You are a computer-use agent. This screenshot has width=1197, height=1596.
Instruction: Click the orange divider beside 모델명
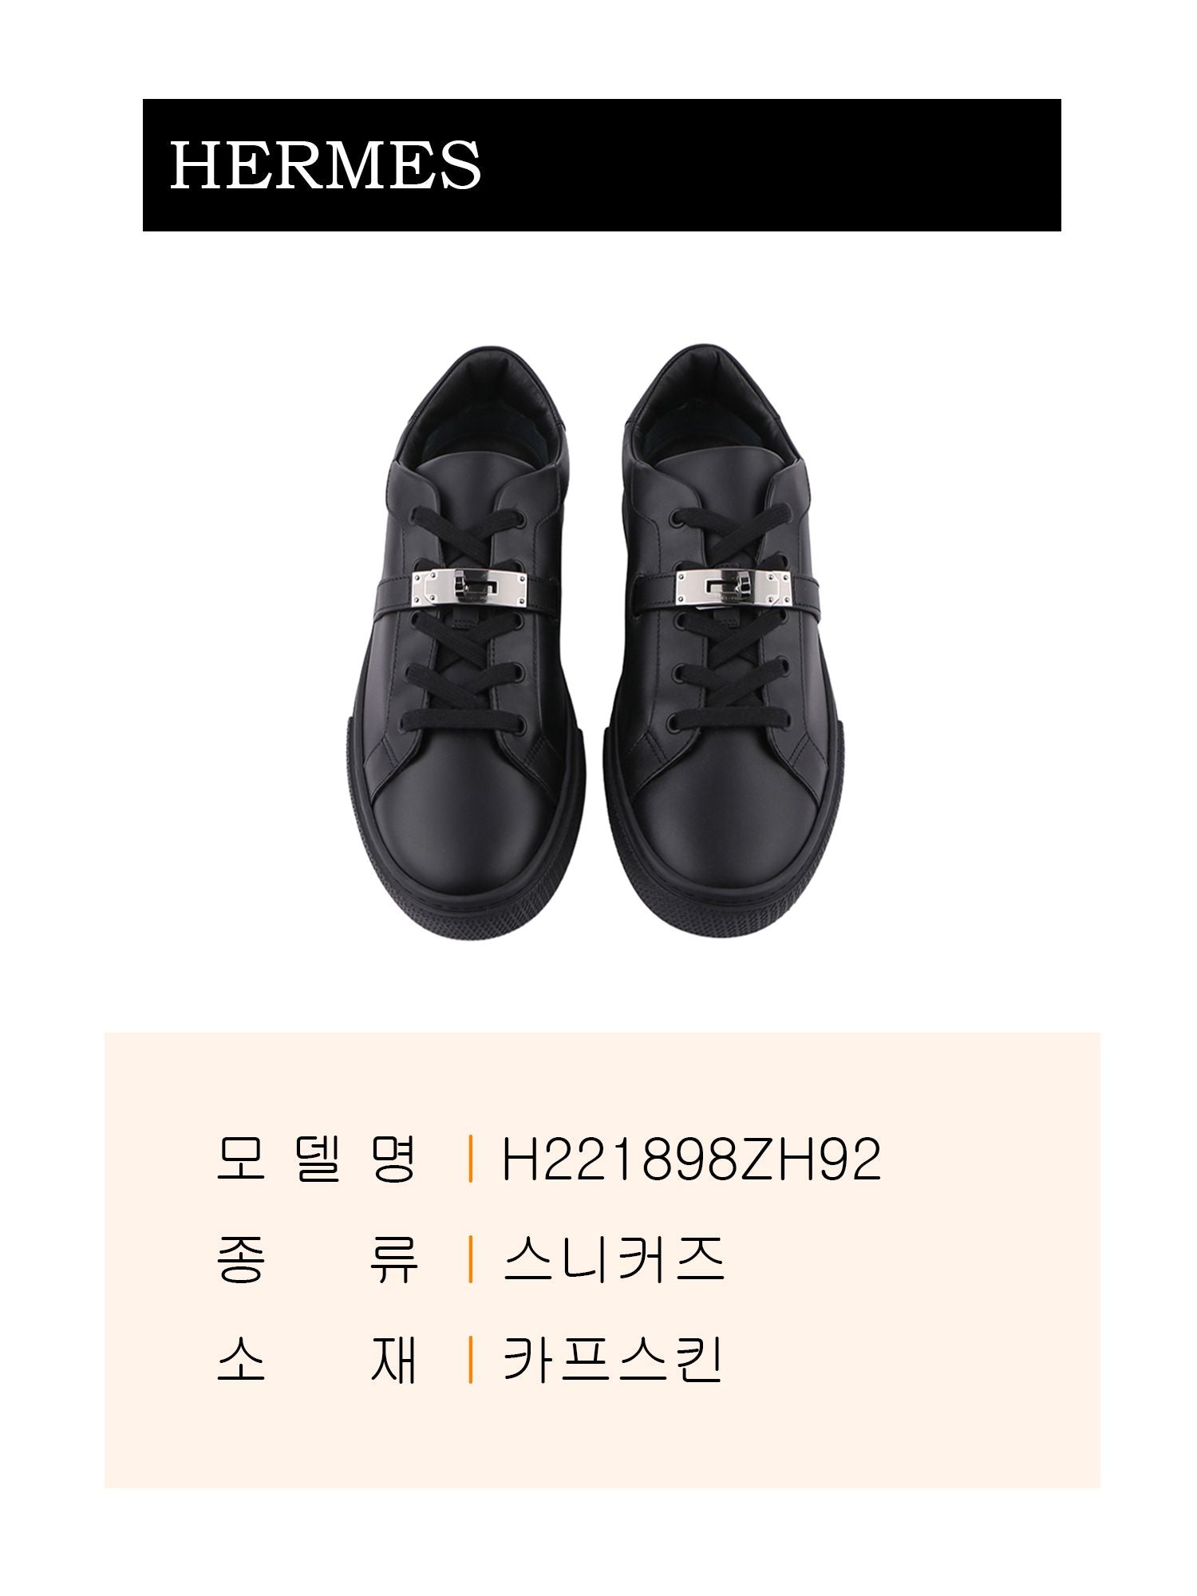click(472, 1159)
